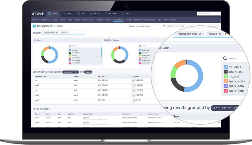Image resolution: width=252 pixels, height=145 pixels.
Task: Uncheck spark_Chris in the CPU Hours legend
Action: click(140, 63)
